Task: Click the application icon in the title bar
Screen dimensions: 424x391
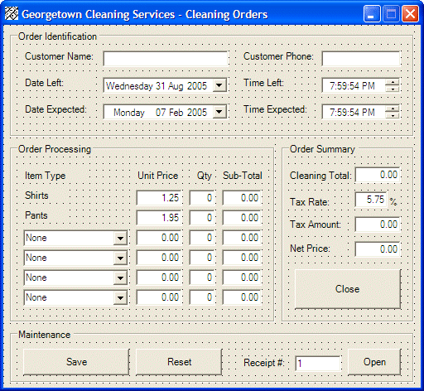Action: pos(12,14)
